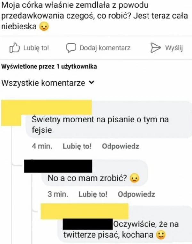Viewport: 192px width, 244px height.
Task: Reply to the 'Świetny moment' comment
Action: 121,146
